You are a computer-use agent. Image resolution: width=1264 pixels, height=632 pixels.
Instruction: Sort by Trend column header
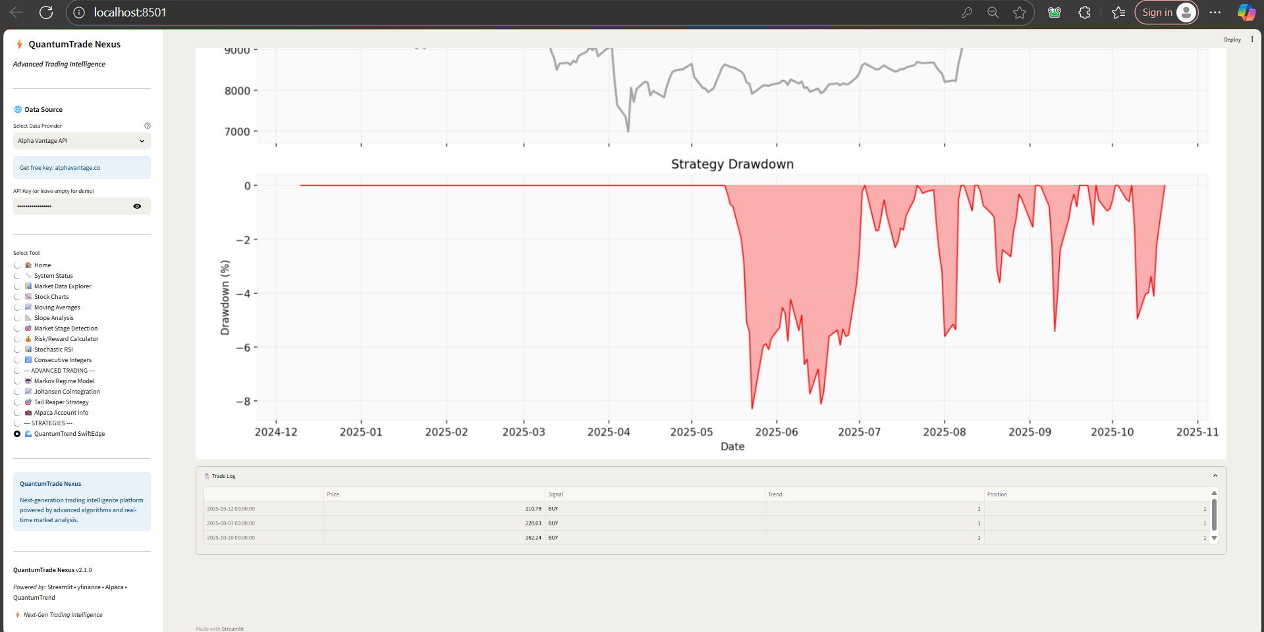874,494
